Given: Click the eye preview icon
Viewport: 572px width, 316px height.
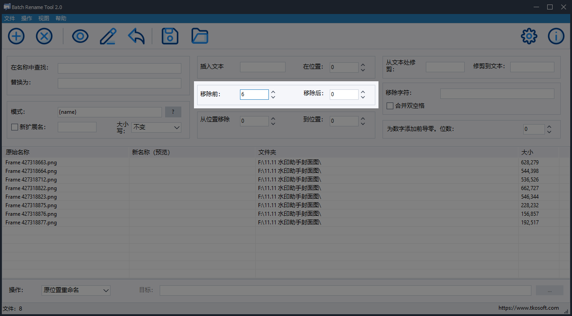Looking at the screenshot, I should (80, 36).
